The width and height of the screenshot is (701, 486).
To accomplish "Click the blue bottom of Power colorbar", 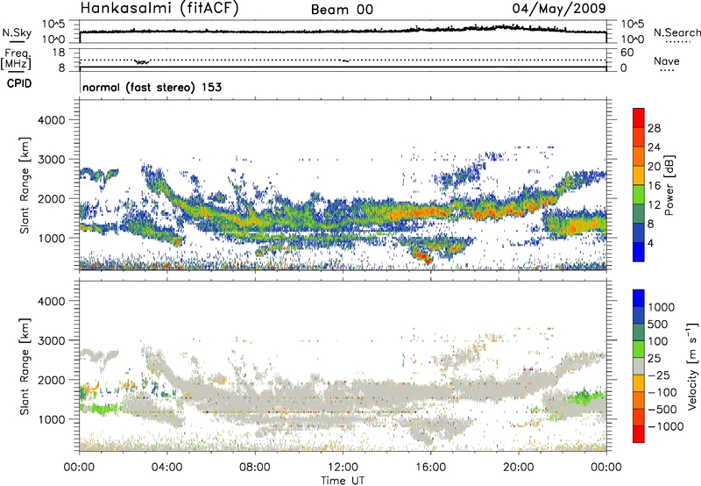I will [639, 252].
